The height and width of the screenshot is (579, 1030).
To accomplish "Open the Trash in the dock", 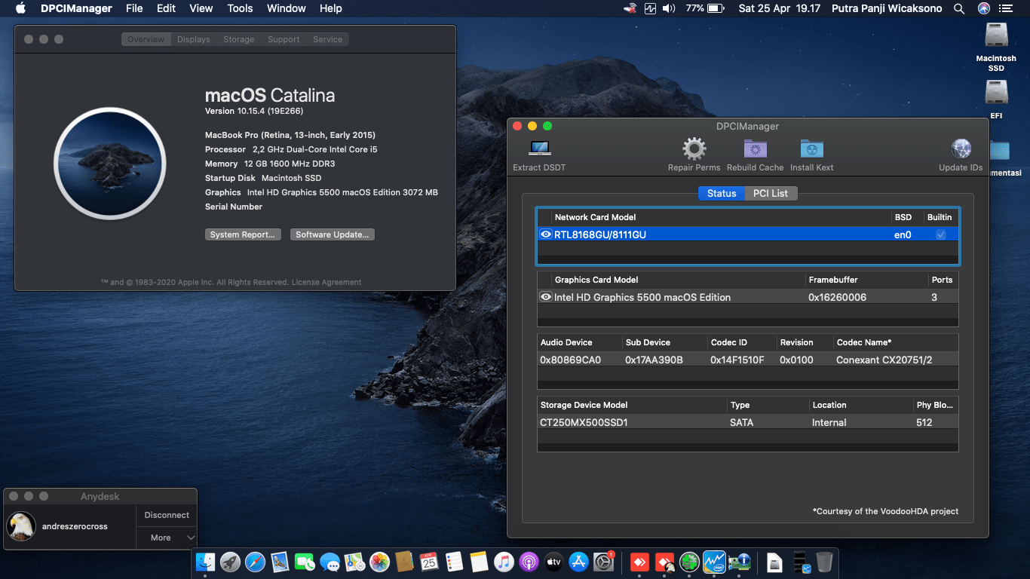I will click(824, 562).
